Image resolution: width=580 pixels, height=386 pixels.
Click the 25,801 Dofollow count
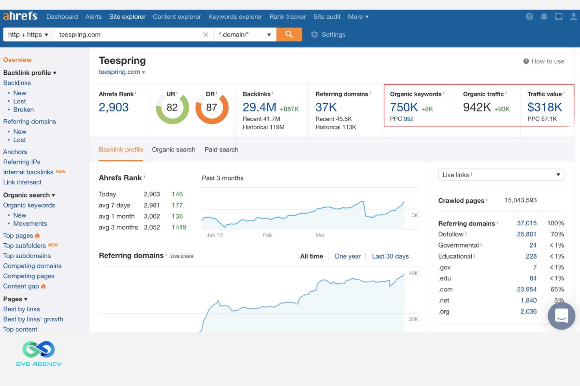527,234
